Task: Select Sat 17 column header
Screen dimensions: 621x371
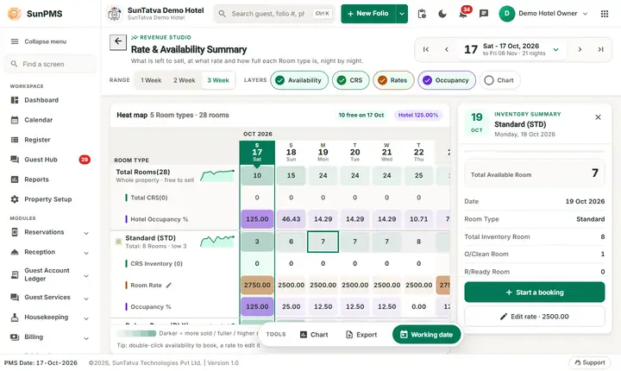Action: tap(257, 152)
